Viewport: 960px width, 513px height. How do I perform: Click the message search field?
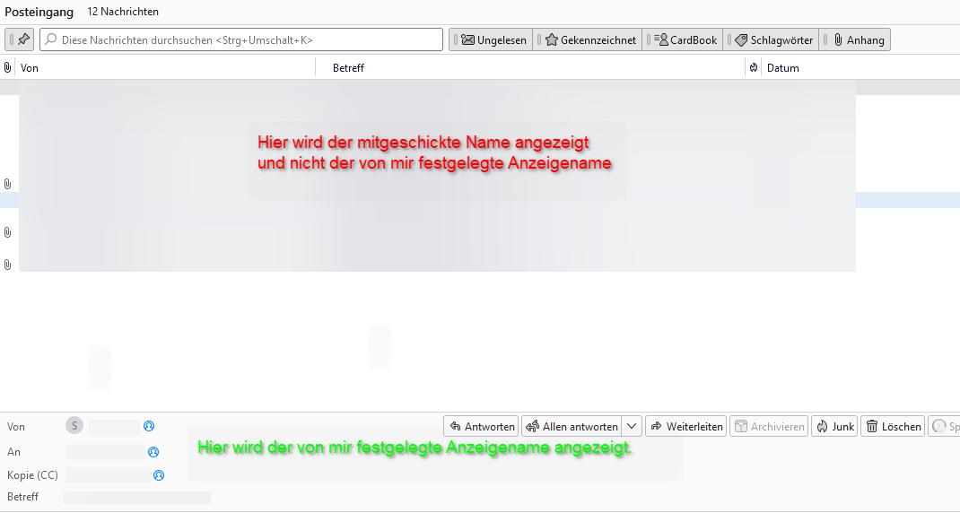[x=242, y=39]
